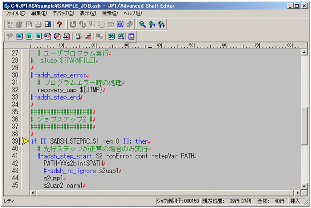Click the Paste clipboard icon

pos(111,24)
